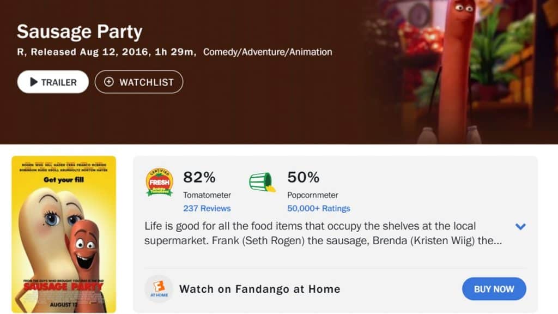Play the Sausage Party trailer

[53, 82]
